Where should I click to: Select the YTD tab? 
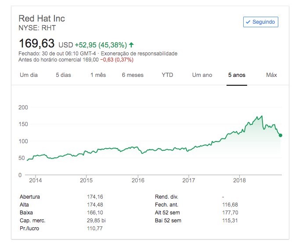point(167,75)
